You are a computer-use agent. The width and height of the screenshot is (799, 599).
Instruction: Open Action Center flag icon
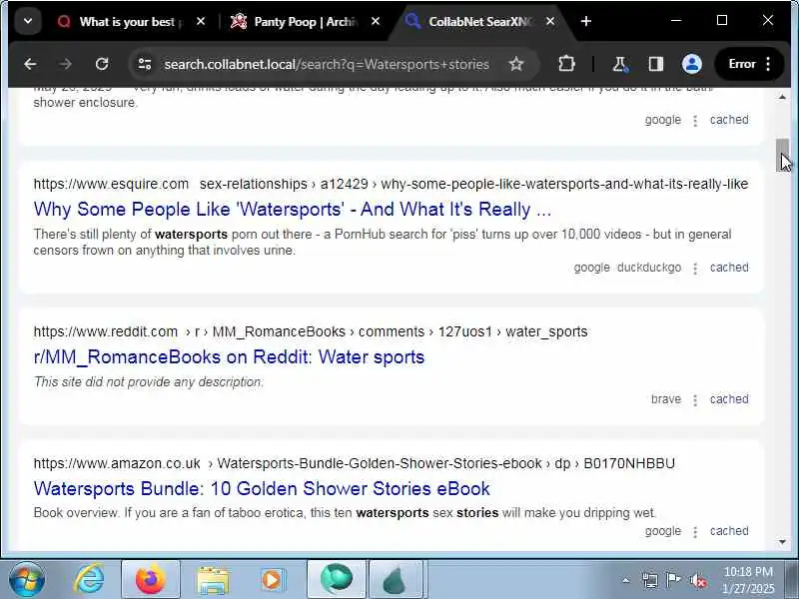point(673,580)
